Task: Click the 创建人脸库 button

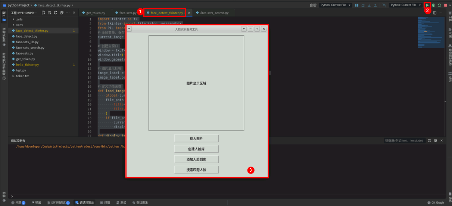Action: (x=196, y=149)
